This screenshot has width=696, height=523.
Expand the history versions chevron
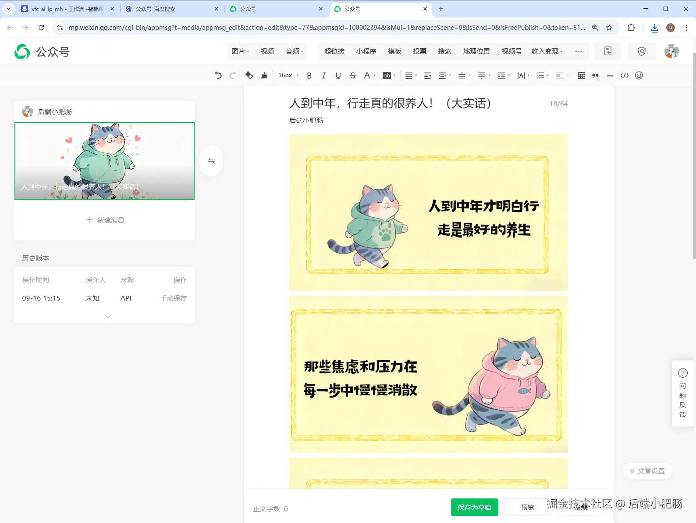pos(108,316)
